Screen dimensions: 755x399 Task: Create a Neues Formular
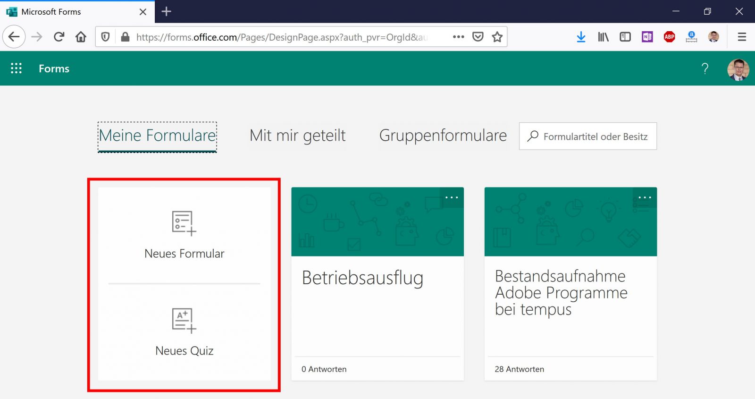tap(184, 235)
